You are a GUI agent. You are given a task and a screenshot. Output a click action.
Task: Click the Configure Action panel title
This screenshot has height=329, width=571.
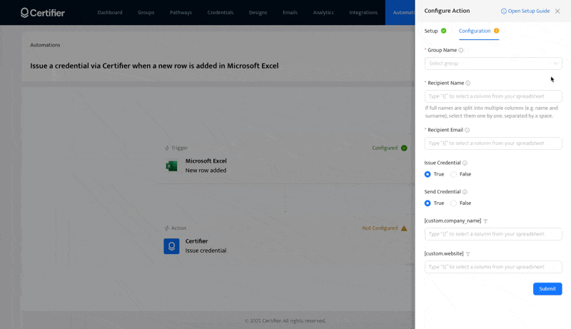tap(447, 11)
